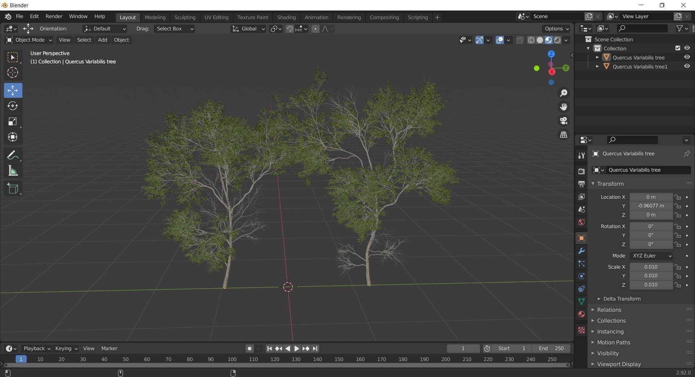Image resolution: width=695 pixels, height=377 pixels.
Task: Open the View Layer properties tab
Action: [x=581, y=197]
